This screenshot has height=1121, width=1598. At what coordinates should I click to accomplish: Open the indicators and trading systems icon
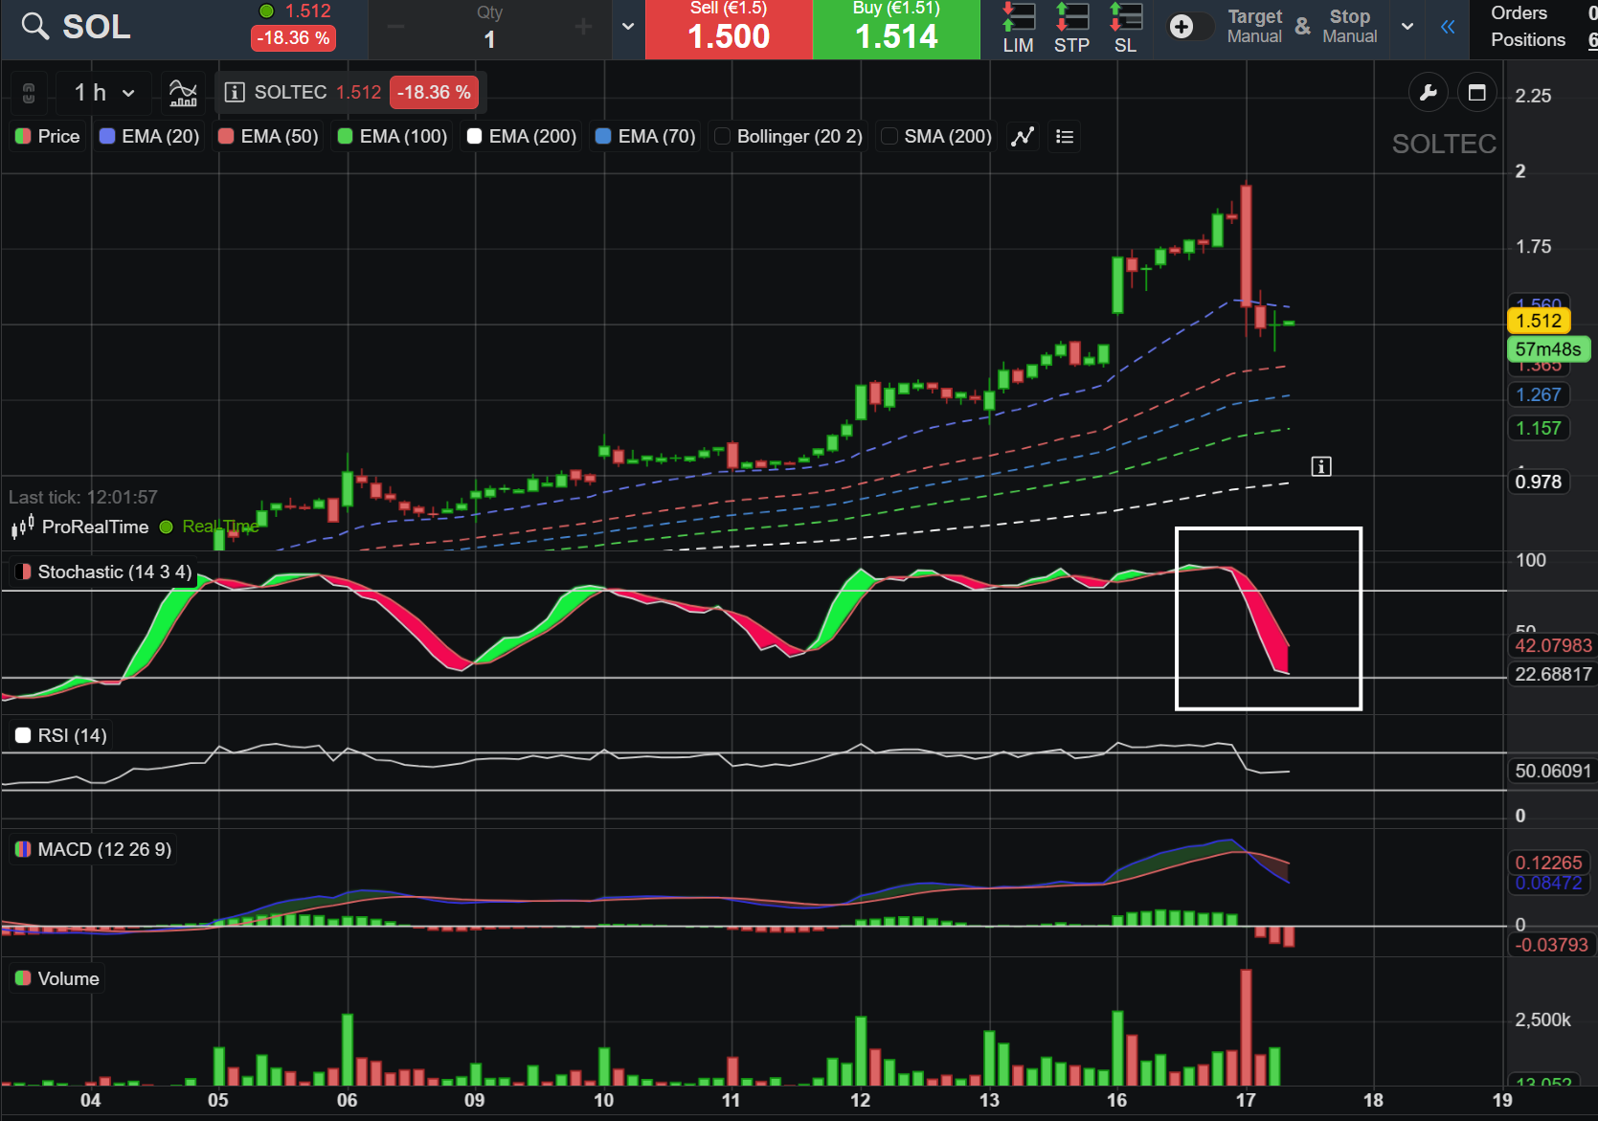pyautogui.click(x=183, y=93)
